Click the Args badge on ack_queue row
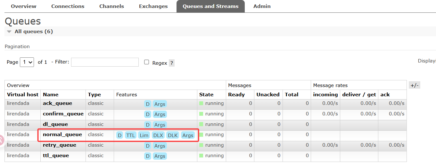Screen dimensions: 436x168 pos(160,104)
